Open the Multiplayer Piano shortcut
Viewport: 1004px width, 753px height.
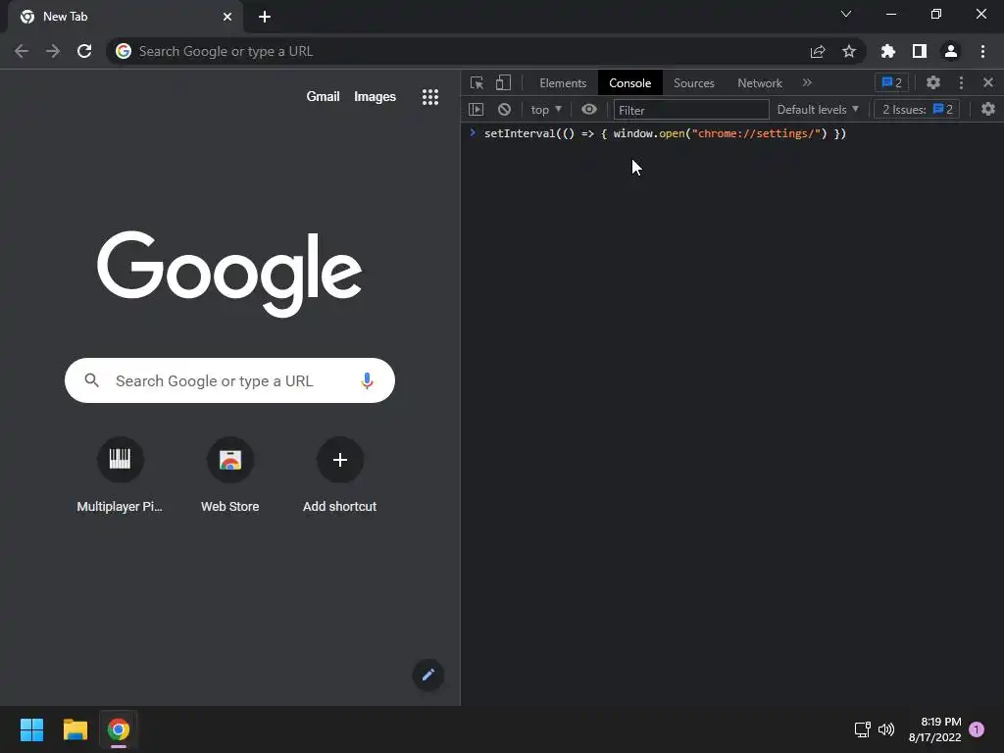point(120,476)
